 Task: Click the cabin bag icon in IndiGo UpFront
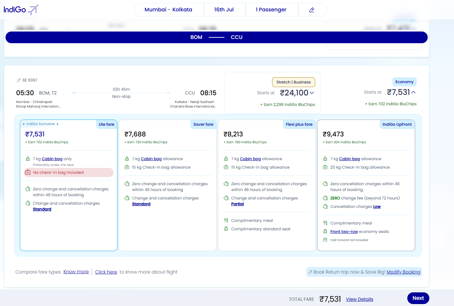[x=325, y=159]
